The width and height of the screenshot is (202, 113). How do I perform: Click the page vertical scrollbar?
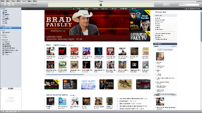tap(201, 26)
